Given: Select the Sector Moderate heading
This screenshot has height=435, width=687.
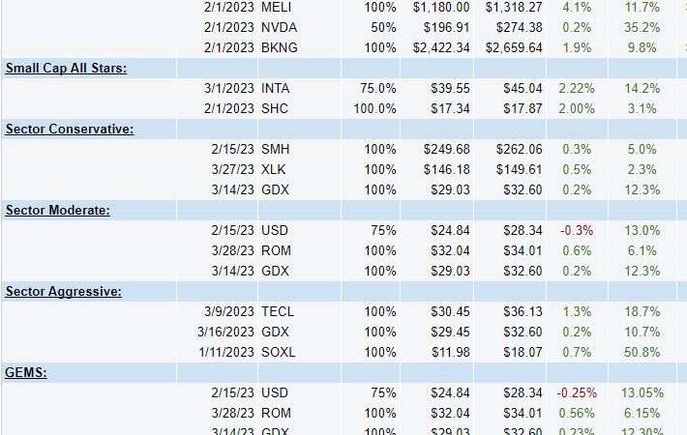Looking at the screenshot, I should [x=57, y=211].
